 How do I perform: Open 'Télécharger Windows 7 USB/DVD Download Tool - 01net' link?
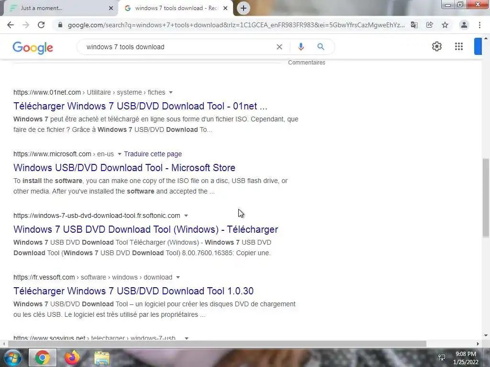pos(140,106)
